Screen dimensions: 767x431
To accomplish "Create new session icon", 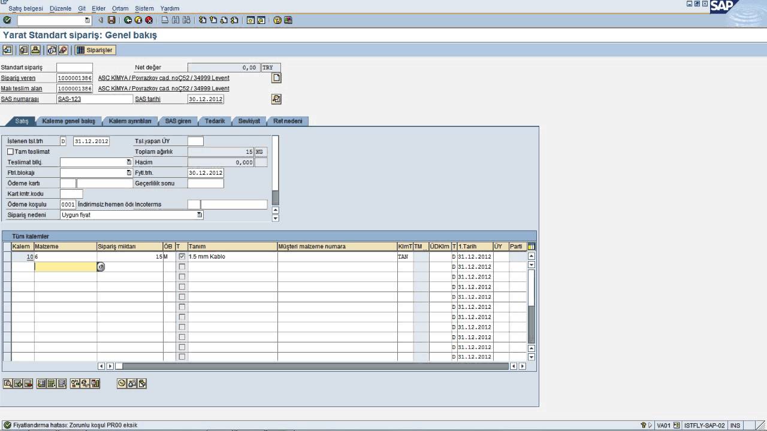I will click(250, 20).
